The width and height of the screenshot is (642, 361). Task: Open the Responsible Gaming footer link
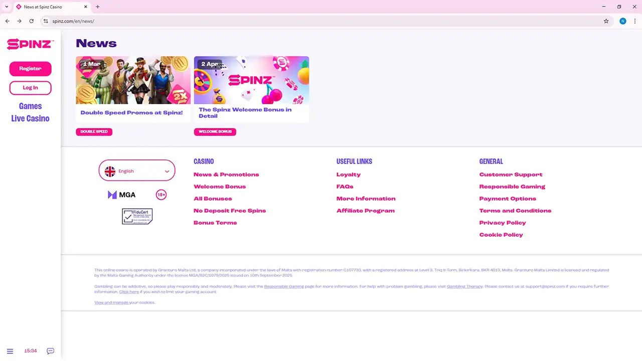(x=512, y=187)
